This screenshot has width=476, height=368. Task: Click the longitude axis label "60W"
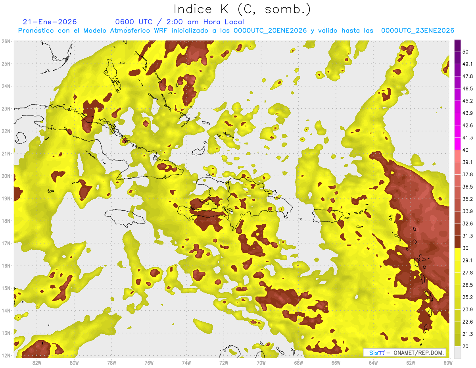(448, 362)
